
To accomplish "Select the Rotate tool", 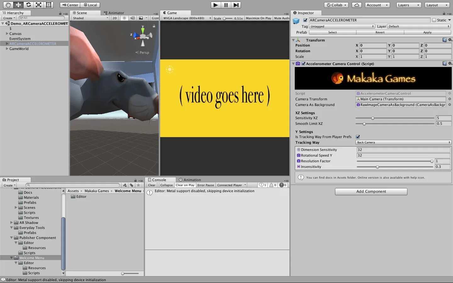I will (28, 5).
